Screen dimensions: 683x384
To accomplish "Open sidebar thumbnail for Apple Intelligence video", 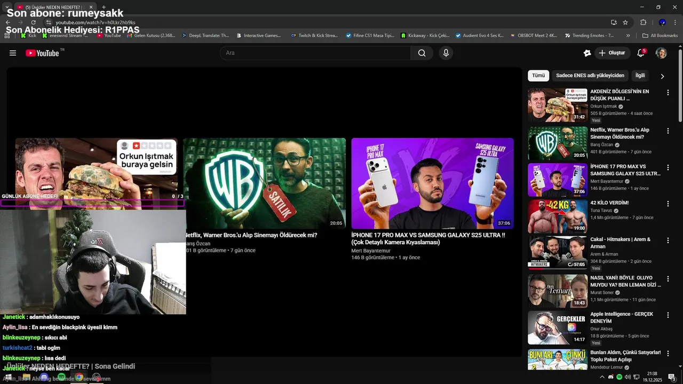I will (x=558, y=327).
